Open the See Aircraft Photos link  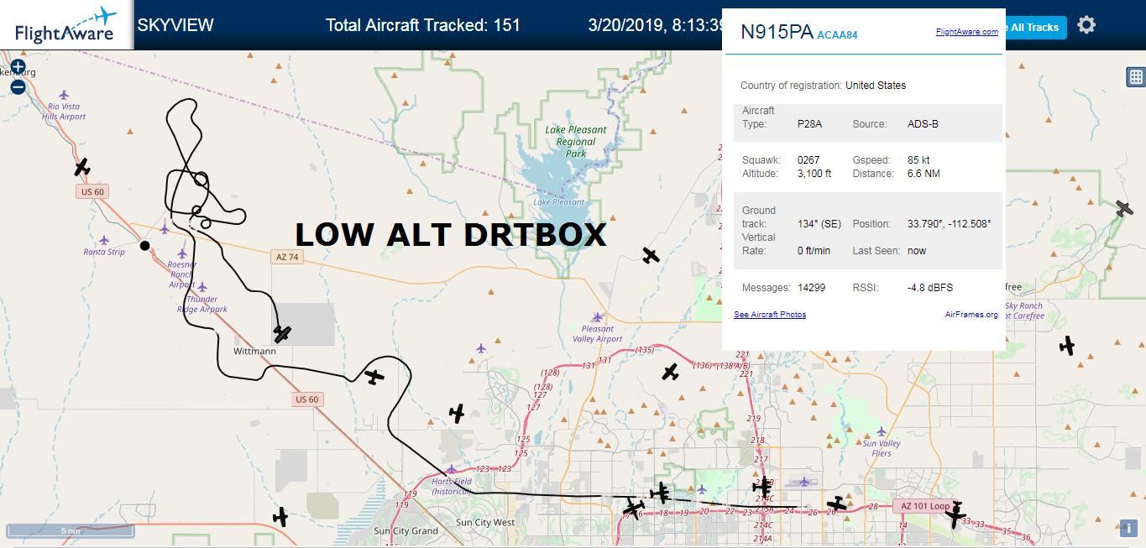(770, 315)
